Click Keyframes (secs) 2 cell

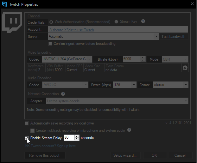[36, 68]
